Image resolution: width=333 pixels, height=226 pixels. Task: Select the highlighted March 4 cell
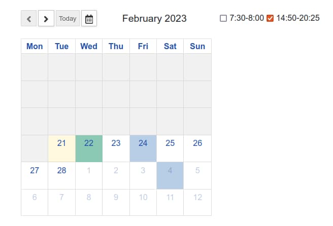(170, 175)
